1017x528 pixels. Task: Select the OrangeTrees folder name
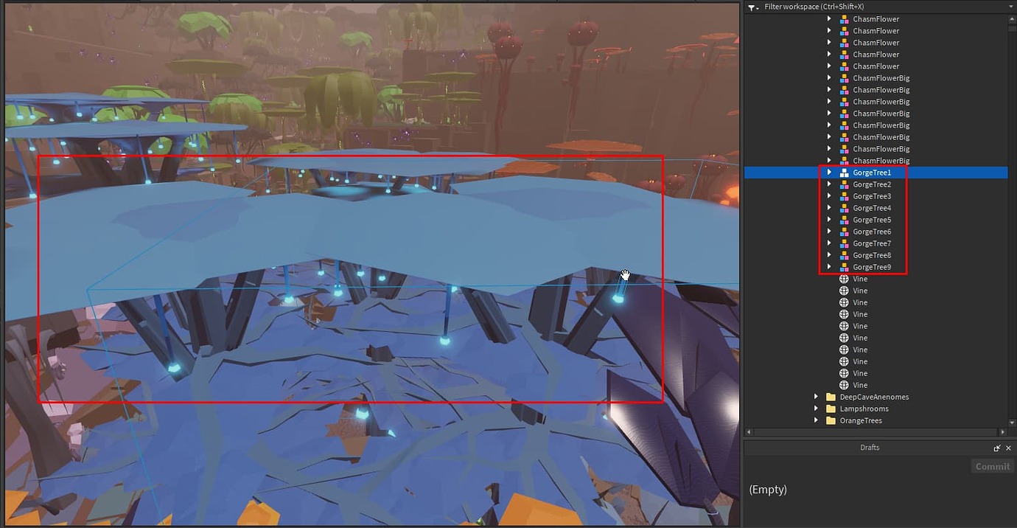861,420
